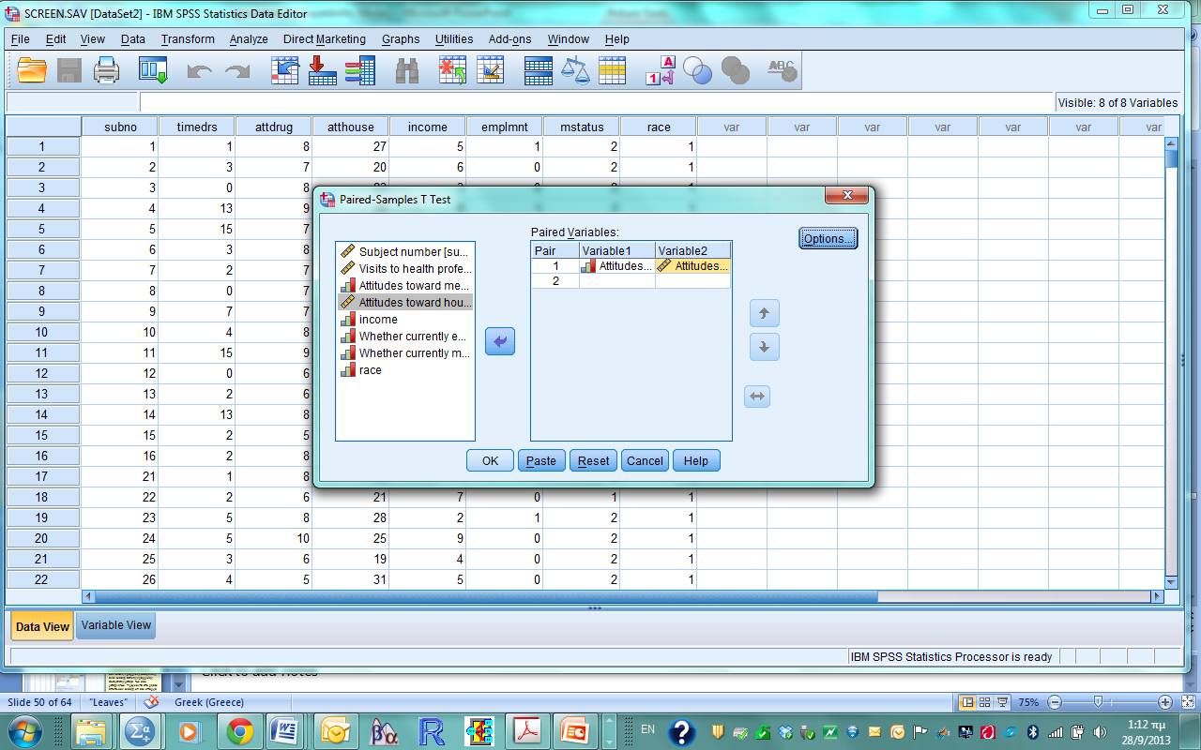Click Split File toolbar icon
The image size is (1201, 750).
coord(538,70)
